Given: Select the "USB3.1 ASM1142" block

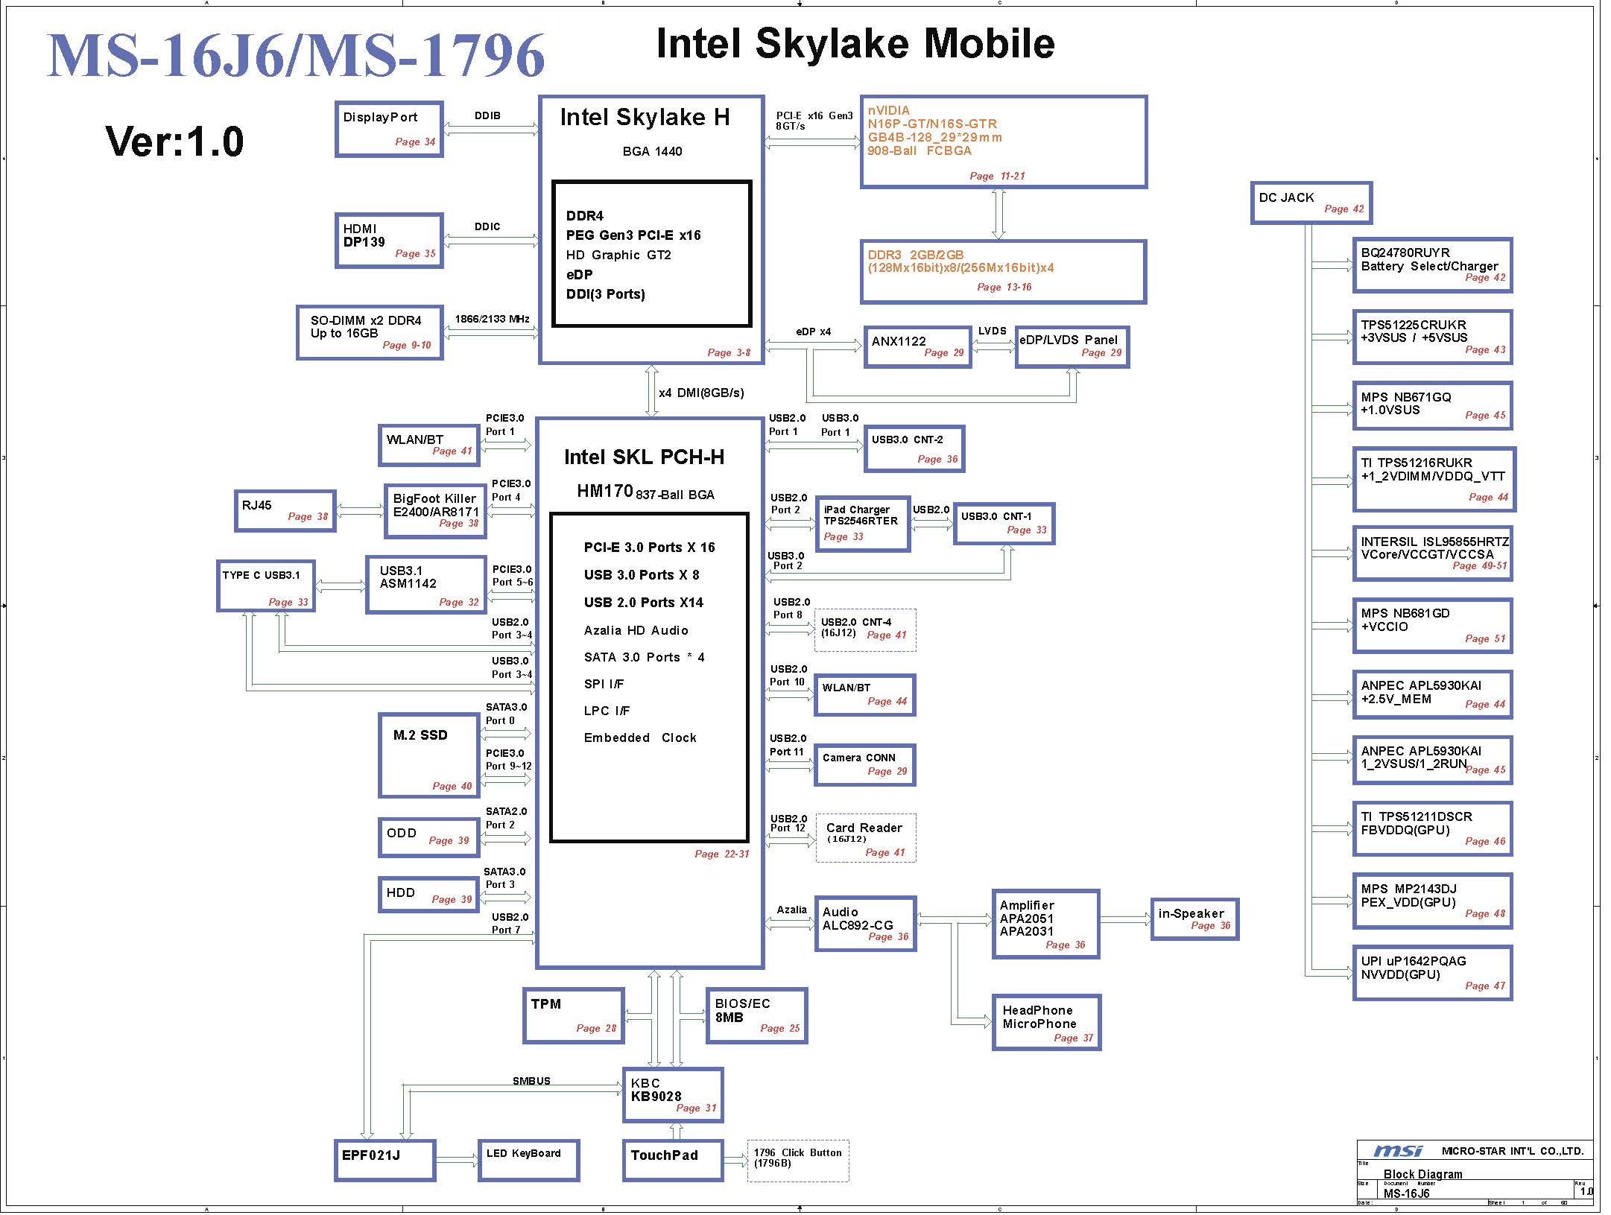Looking at the screenshot, I should 426,585.
